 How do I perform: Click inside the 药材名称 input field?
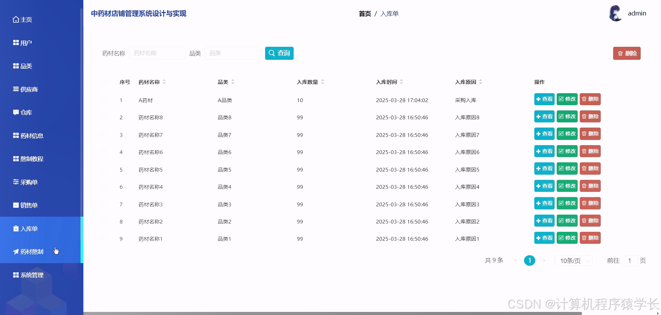(157, 53)
